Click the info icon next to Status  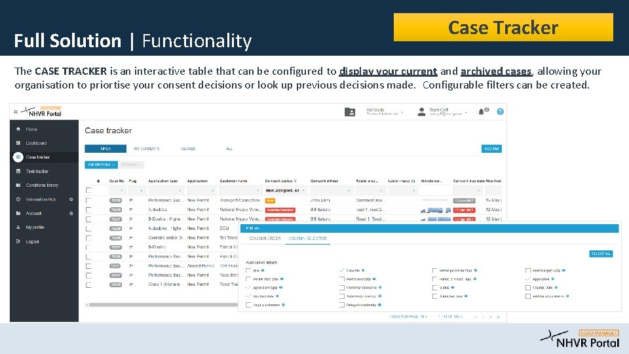click(453, 287)
